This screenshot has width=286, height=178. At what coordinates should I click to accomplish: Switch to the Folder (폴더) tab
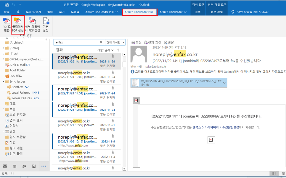[x=50, y=12]
